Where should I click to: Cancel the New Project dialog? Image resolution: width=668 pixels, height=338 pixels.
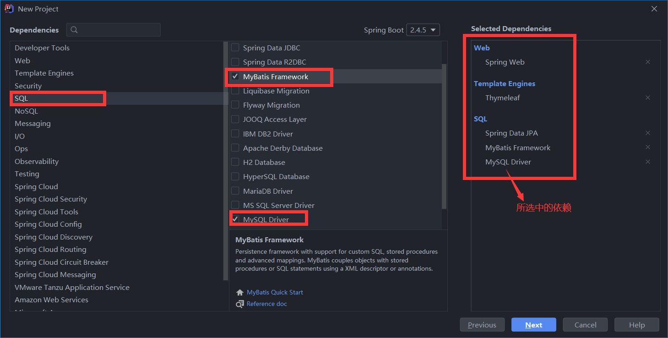[x=585, y=325]
